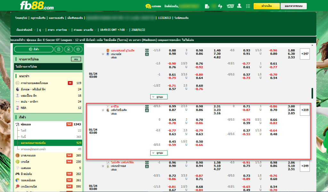Click Lazio handicap odds 0.99
Viewport: 328px width, 192px height.
(172, 106)
